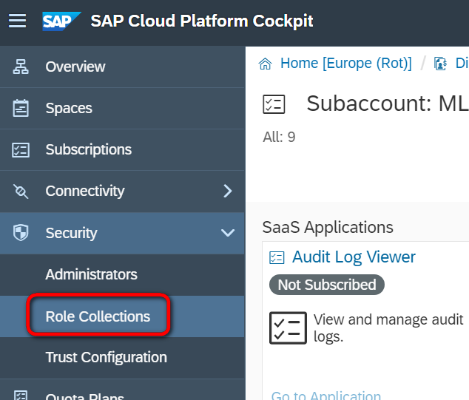Click the Go to Application link
This screenshot has height=400, width=469.
pos(325,396)
